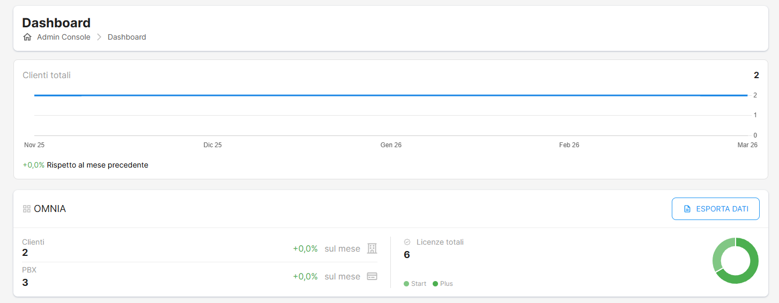
Task: Click the Plus legend color dot
Action: 435,284
